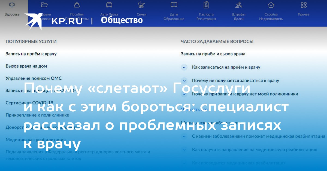Open 'Вызов врача на дом' service
Viewport: 327px width, 171px height.
pyautogui.click(x=26, y=66)
